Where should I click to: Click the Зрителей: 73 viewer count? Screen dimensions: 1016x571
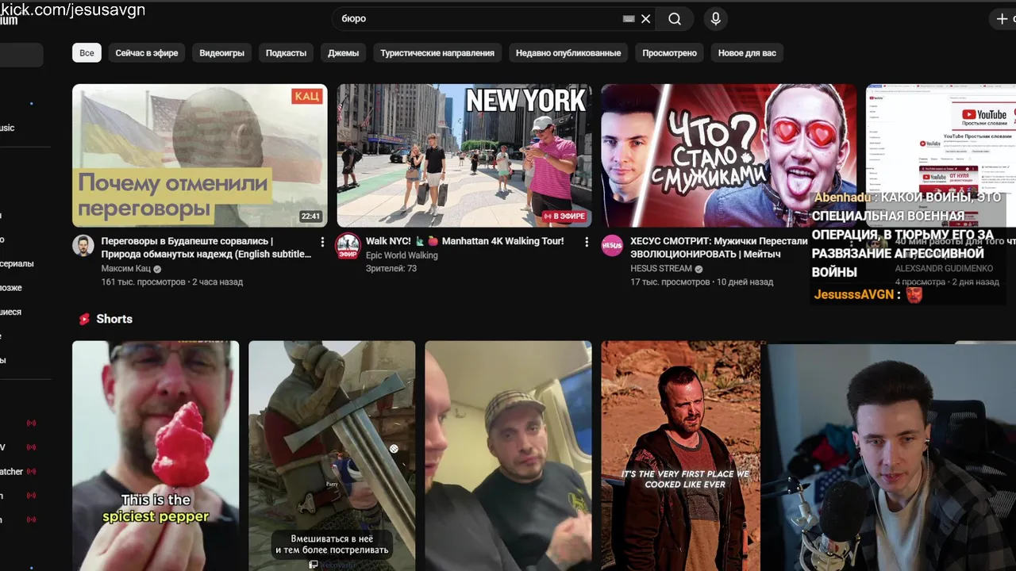point(391,269)
